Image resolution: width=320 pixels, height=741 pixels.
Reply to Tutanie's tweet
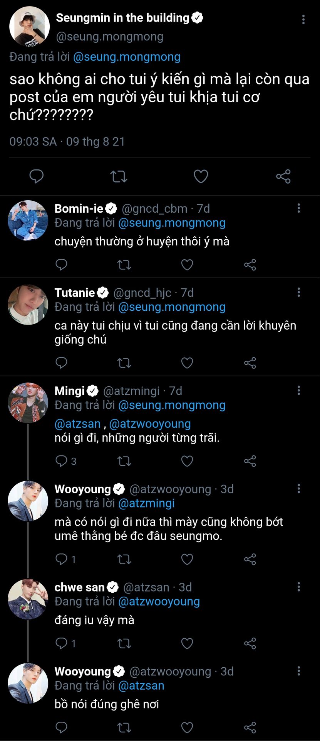(61, 363)
